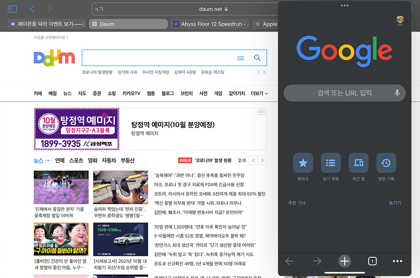Select suggested keyword 코로나19 발생현황
Image resolution: width=420 pixels, height=278 pixels.
pyautogui.click(x=97, y=72)
